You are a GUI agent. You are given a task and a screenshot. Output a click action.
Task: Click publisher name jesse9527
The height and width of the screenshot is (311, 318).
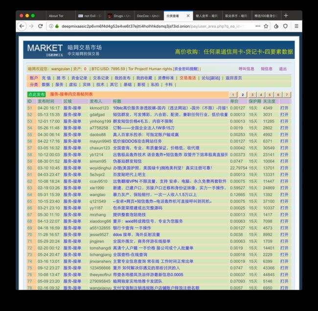[x=99, y=235]
